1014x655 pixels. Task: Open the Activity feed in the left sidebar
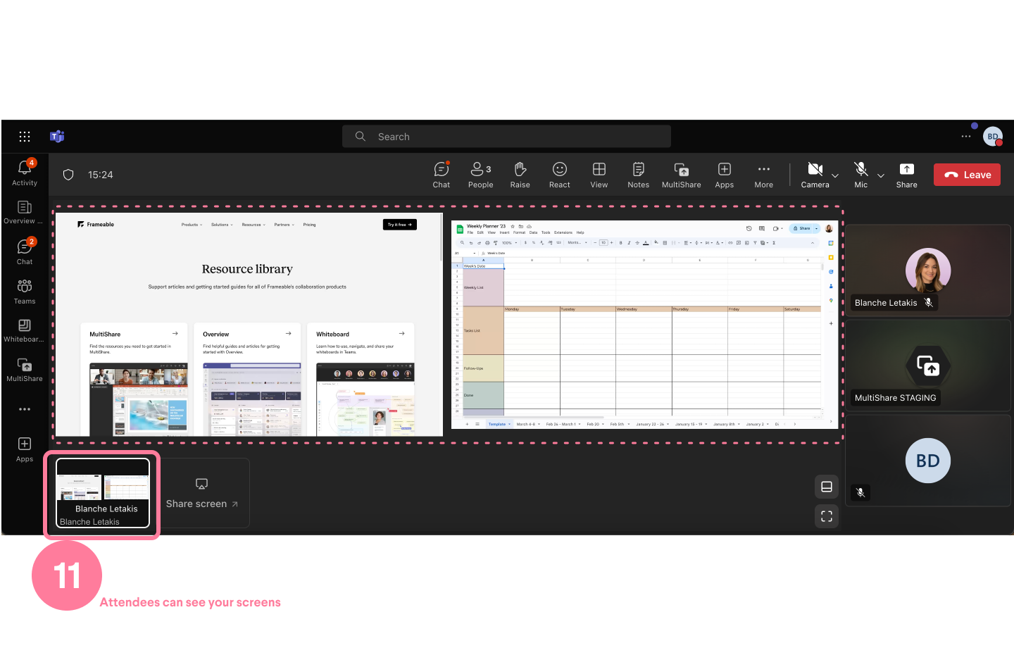tap(24, 172)
